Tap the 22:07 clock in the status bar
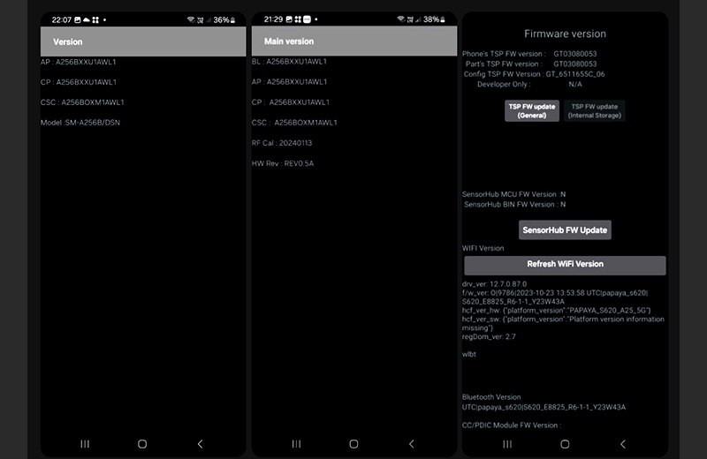This screenshot has width=707, height=459. (61, 19)
